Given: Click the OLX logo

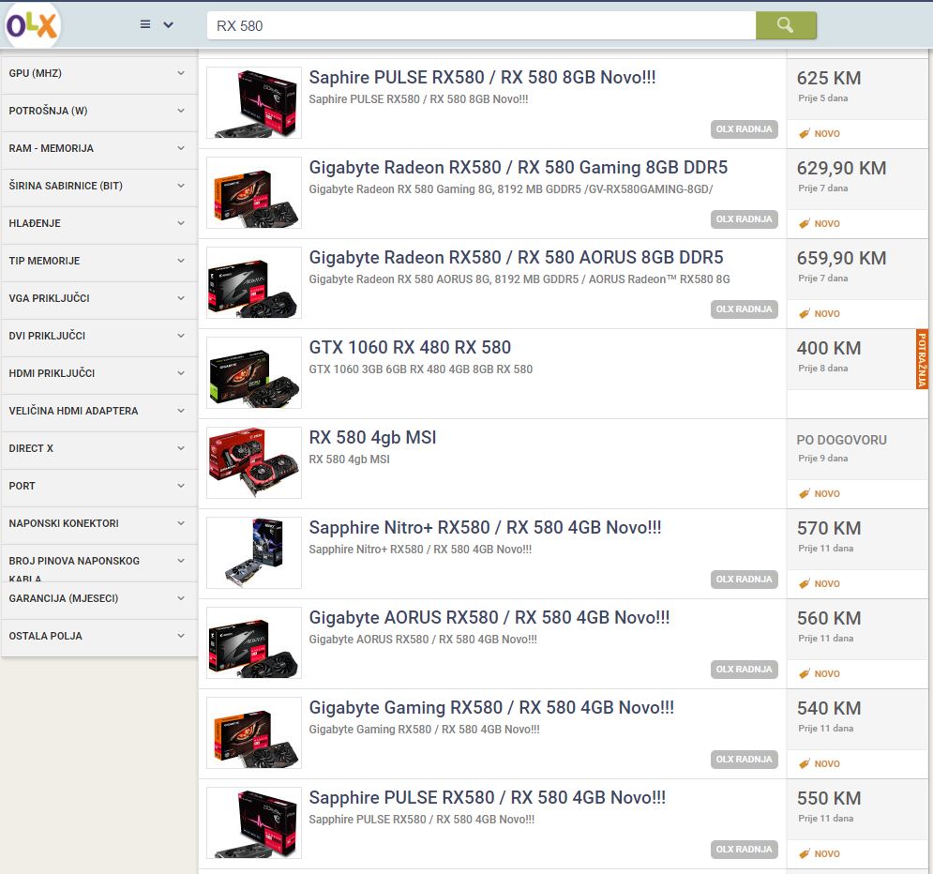Looking at the screenshot, I should tap(32, 25).
